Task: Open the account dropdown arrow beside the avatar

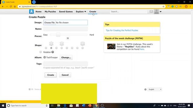Action: (x=160, y=12)
